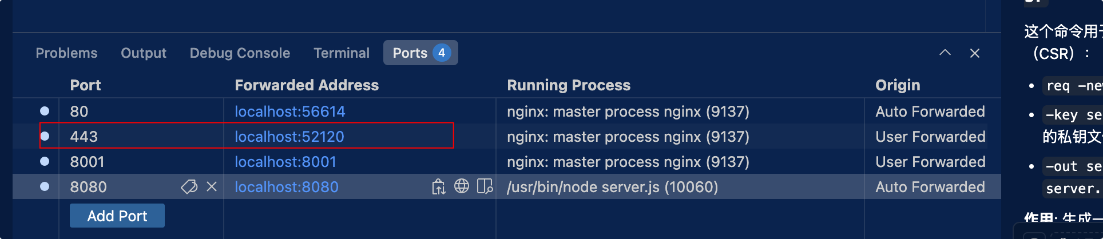Select the port 443 row

(x=84, y=137)
